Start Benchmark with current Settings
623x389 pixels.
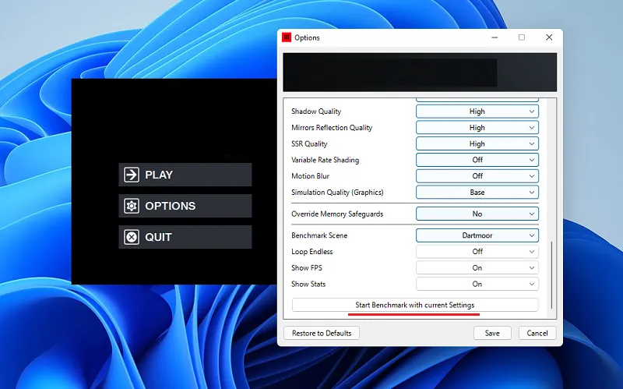tap(415, 305)
